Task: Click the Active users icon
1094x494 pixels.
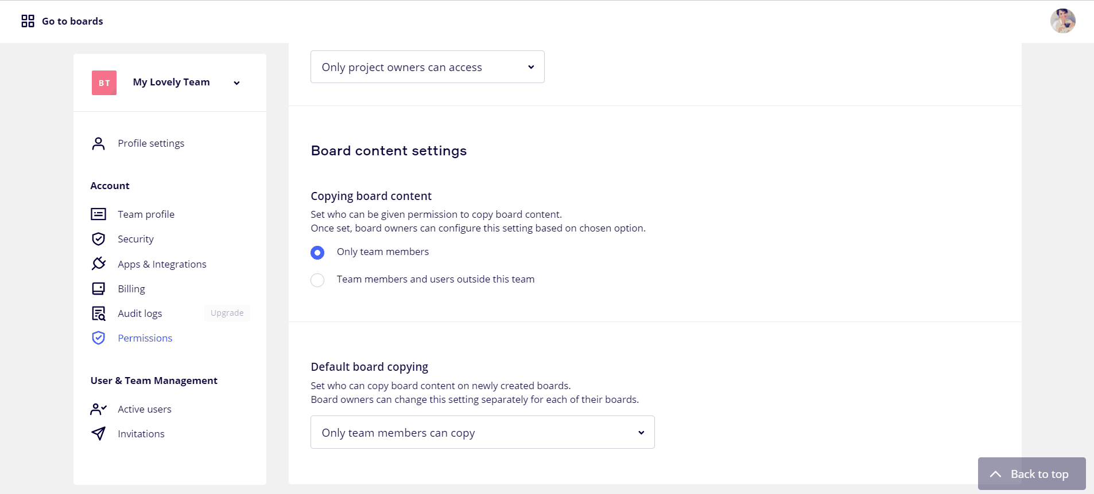Action: pos(98,409)
